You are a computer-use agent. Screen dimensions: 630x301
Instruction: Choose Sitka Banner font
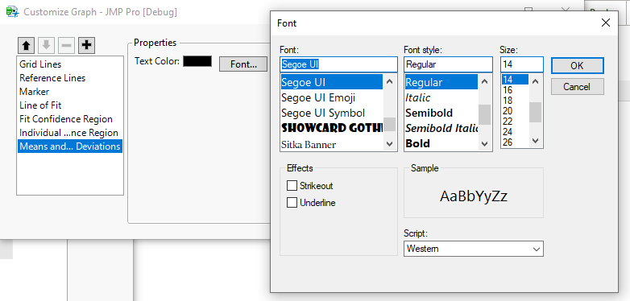pyautogui.click(x=331, y=144)
